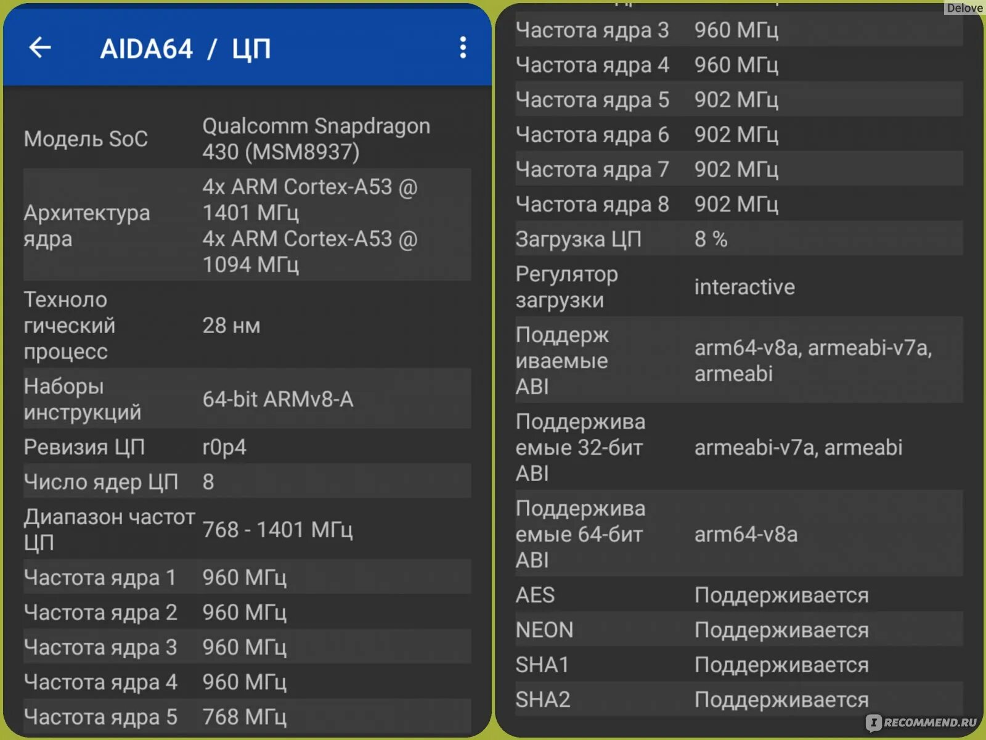The width and height of the screenshot is (986, 740).
Task: Click the 'Технологический процесс' label
Action: point(70,326)
